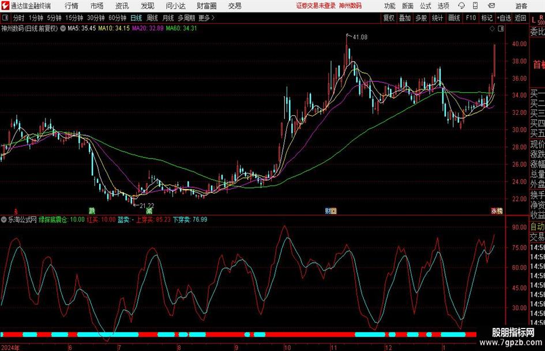Click the MA60: 34.31 label
Viewport: 545px width, 351px height.
coord(182,28)
